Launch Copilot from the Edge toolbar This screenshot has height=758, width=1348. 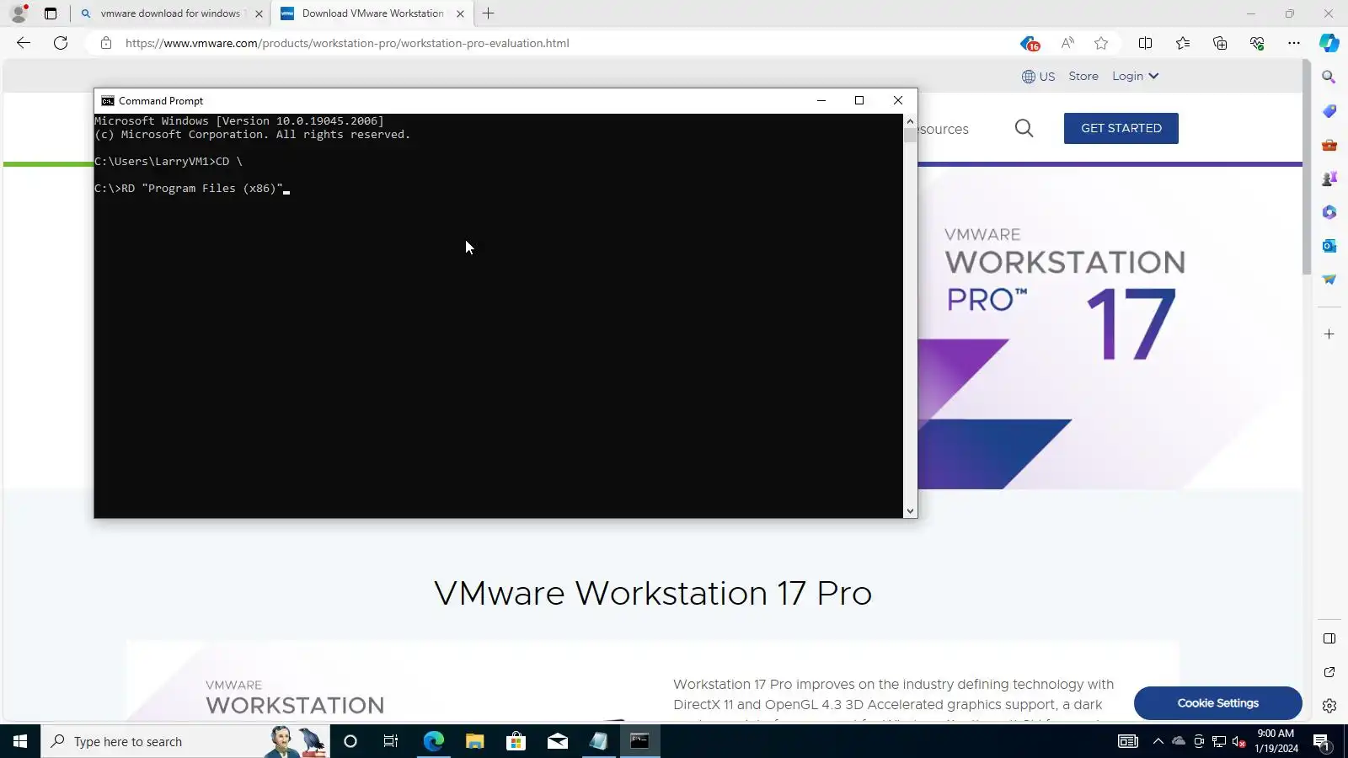[1329, 43]
